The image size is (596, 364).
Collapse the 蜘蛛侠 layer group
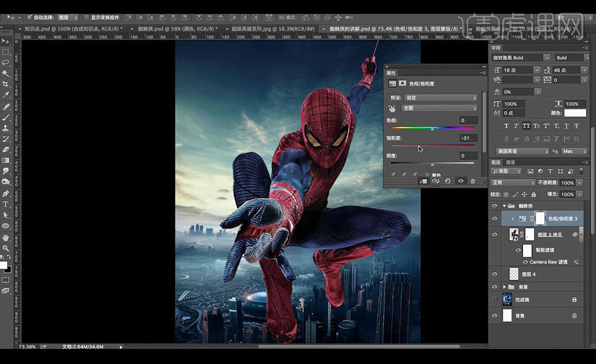[x=504, y=206]
